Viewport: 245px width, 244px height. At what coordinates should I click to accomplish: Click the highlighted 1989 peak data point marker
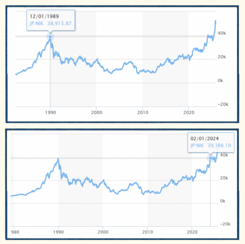50,37
